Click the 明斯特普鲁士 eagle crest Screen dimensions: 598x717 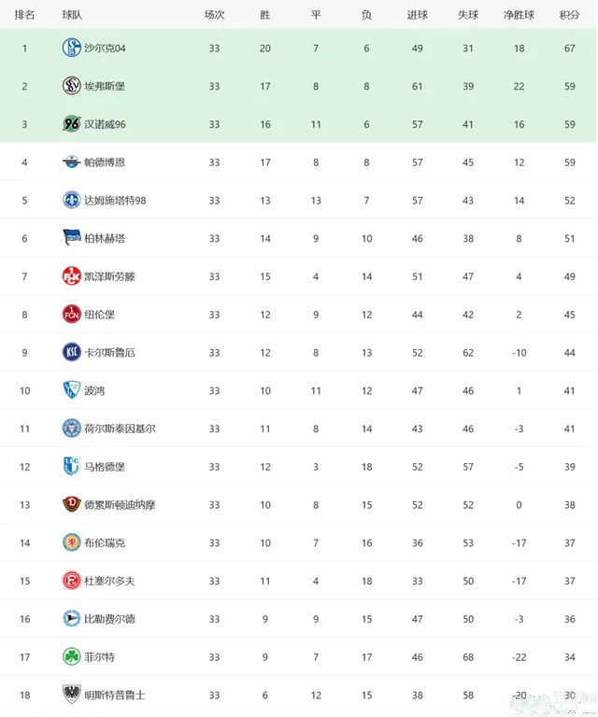(71, 695)
